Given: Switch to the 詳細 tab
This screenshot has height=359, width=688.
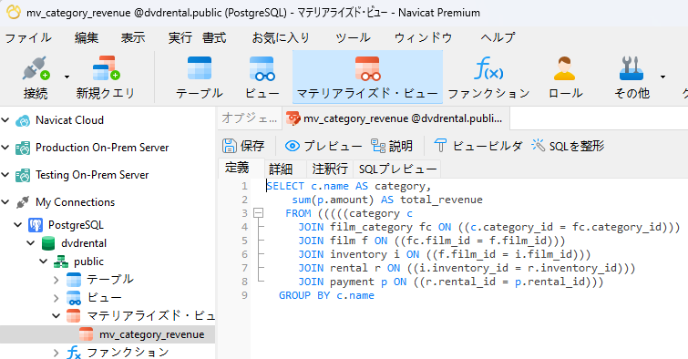Looking at the screenshot, I should [281, 169].
